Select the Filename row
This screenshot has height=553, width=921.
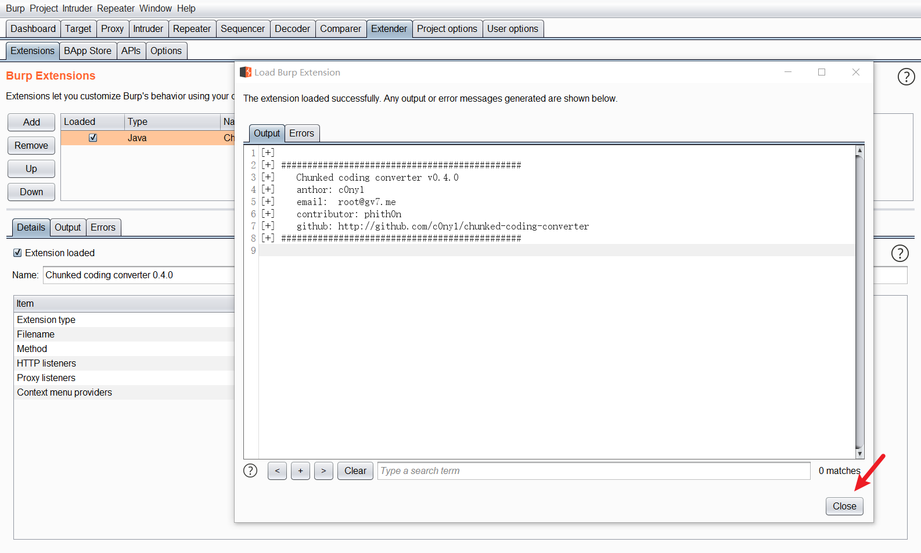(124, 334)
